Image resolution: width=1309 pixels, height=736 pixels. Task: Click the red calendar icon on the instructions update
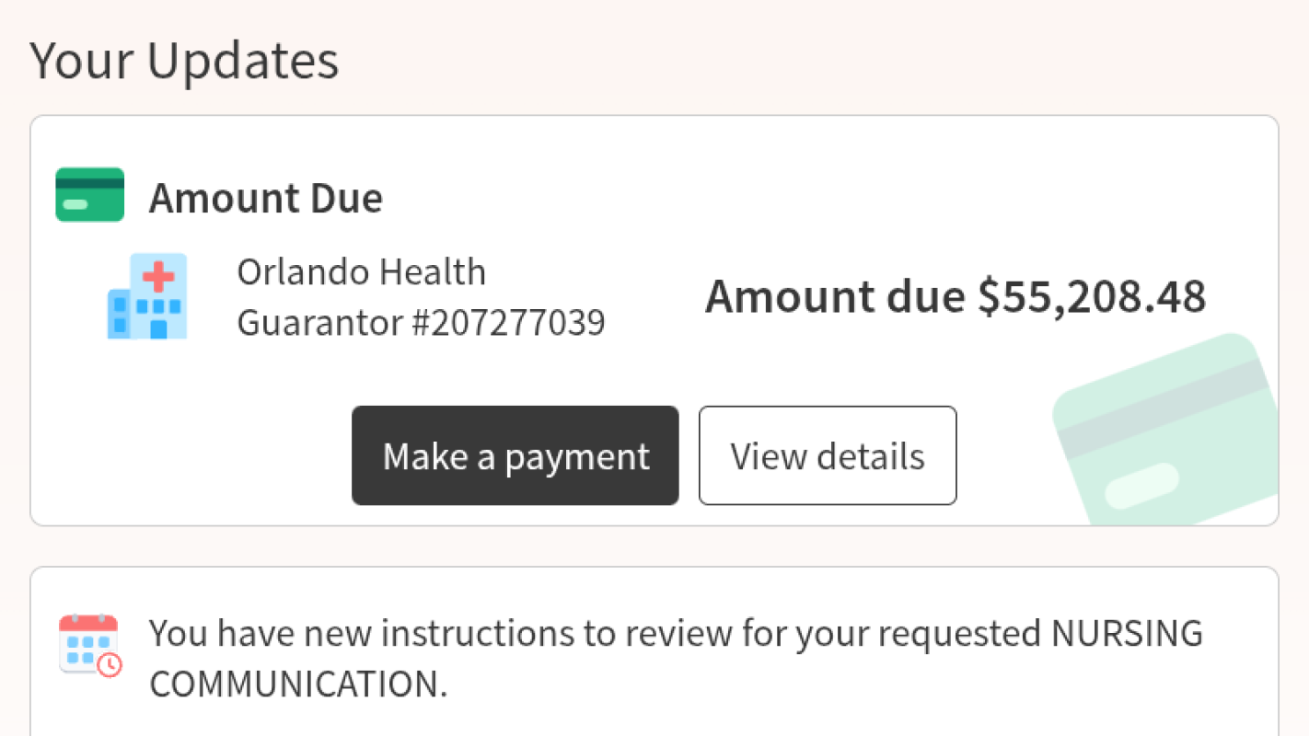[86, 642]
